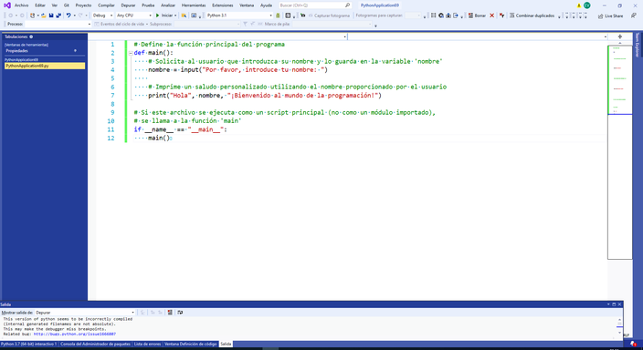Toggle word wrap icon in Salida panel
Screen dimensions: 643x350
180,313
